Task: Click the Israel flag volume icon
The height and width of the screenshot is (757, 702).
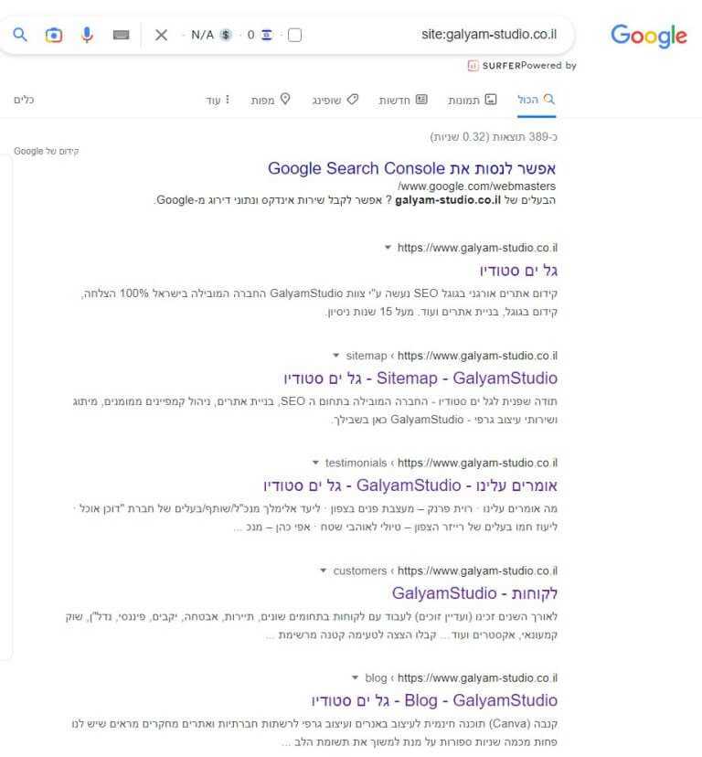Action: (x=267, y=35)
